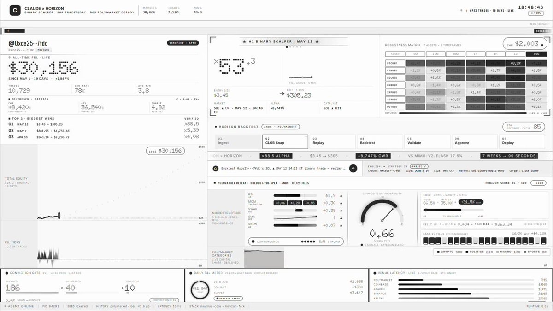
Task: Select the 03 Replay pipeline step
Action: [332, 141]
